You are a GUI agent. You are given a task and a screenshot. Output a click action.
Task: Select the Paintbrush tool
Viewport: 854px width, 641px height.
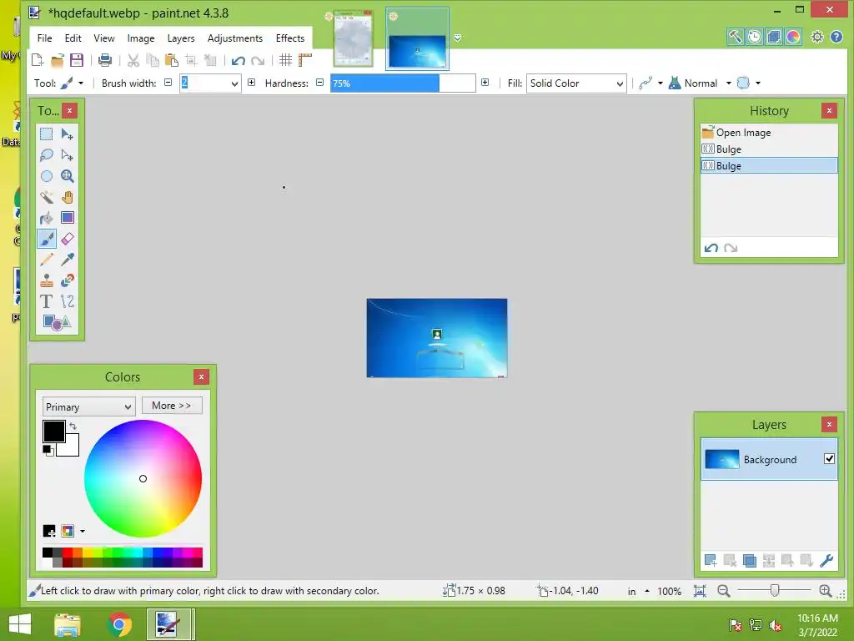47,239
